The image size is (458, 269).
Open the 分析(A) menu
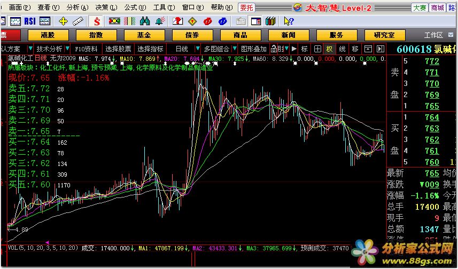[77, 7]
